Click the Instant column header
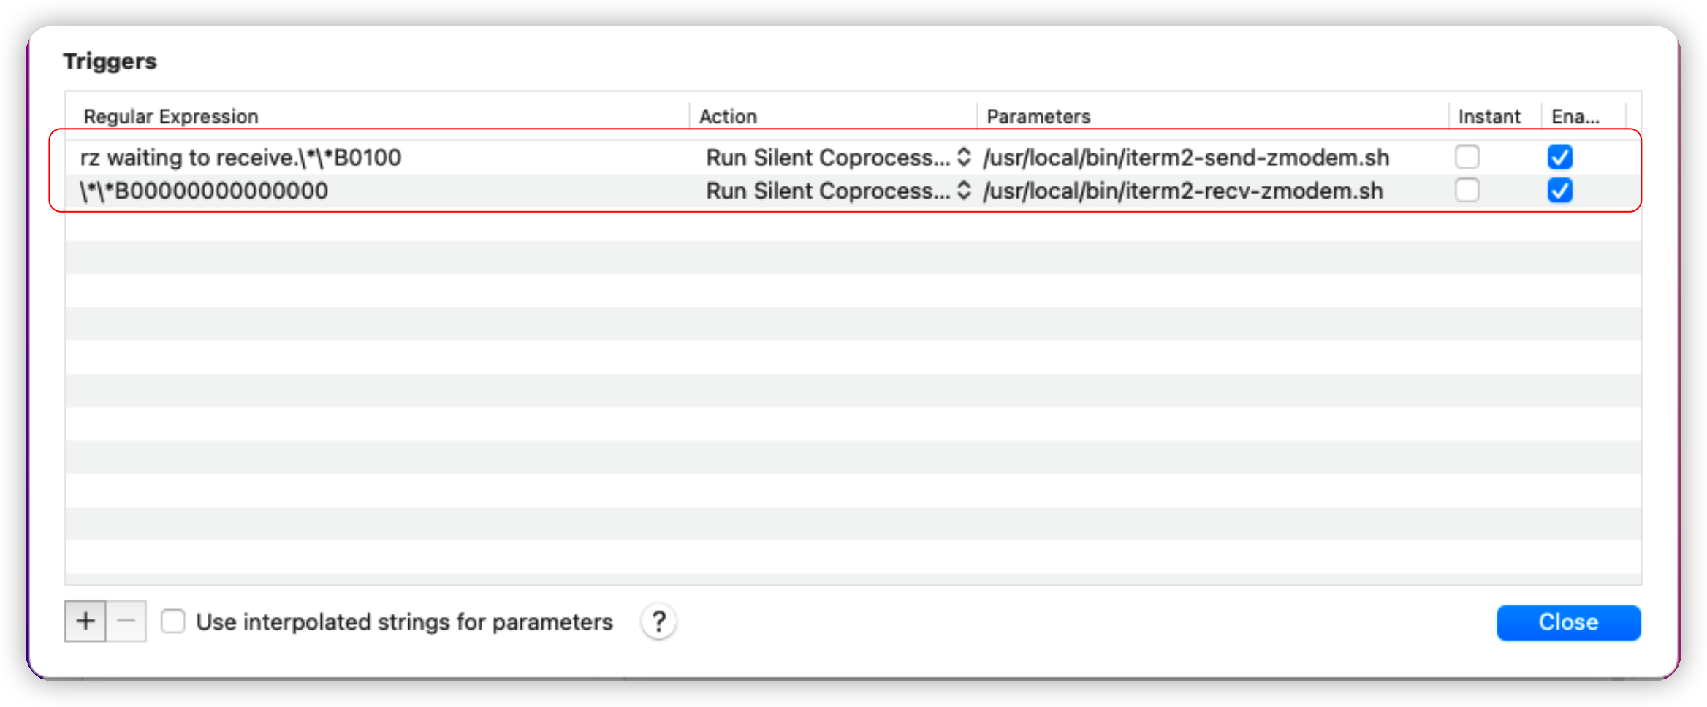 pyautogui.click(x=1489, y=117)
